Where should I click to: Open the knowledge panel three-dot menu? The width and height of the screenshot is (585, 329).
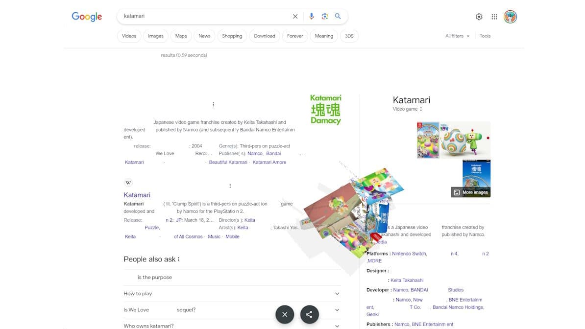click(421, 109)
